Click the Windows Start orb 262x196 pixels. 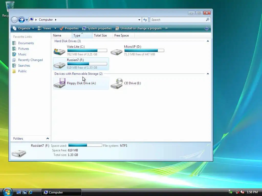pos(7,192)
